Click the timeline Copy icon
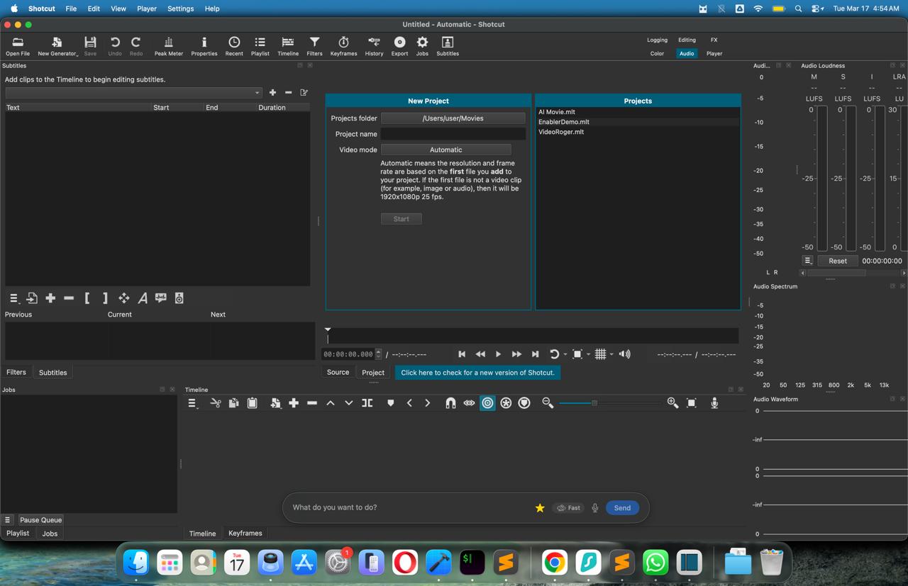The height and width of the screenshot is (586, 908). point(233,403)
